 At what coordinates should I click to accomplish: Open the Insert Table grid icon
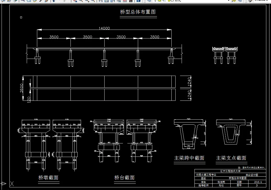click(x=131, y=1)
